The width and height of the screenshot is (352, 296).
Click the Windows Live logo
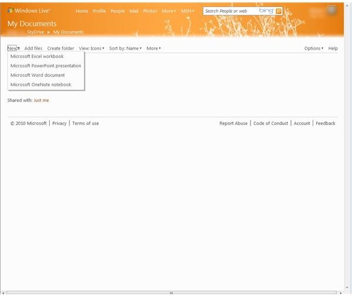click(x=29, y=11)
